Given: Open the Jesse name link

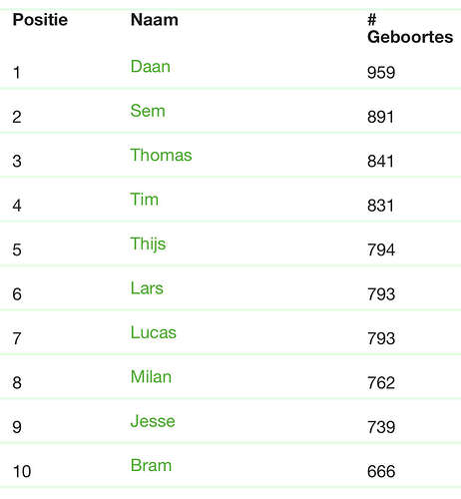Looking at the screenshot, I should pos(153,421).
